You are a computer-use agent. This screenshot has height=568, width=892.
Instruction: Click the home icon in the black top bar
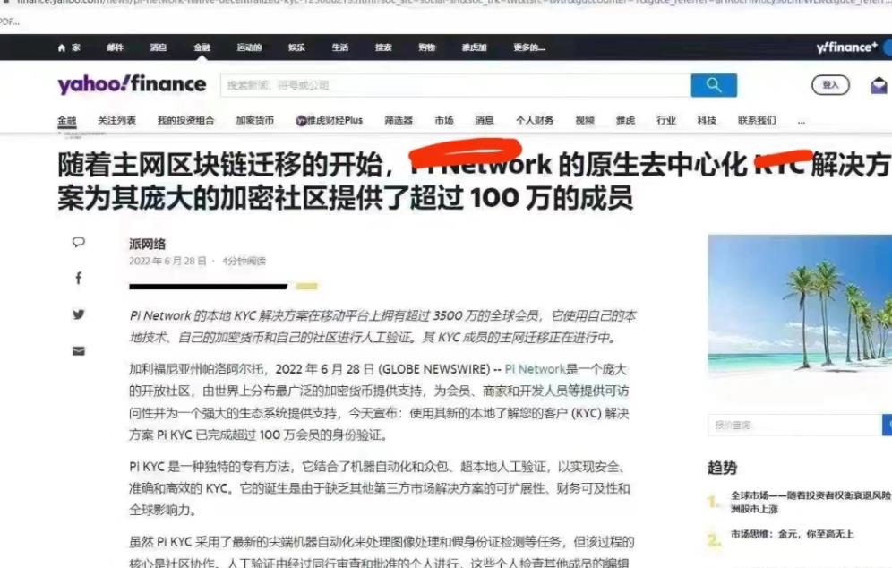click(62, 47)
